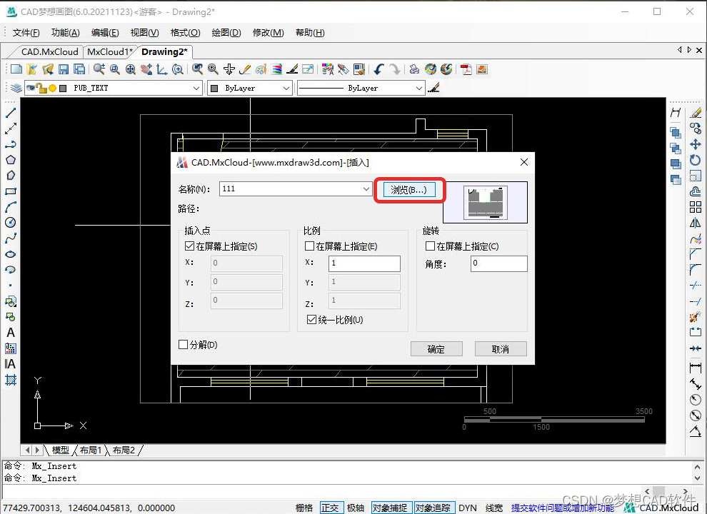Select the Polygon tool

(x=11, y=160)
